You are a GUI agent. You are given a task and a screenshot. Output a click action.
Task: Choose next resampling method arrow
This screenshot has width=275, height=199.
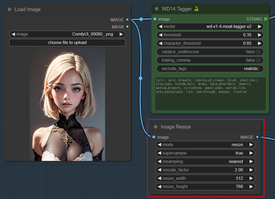(x=251, y=161)
